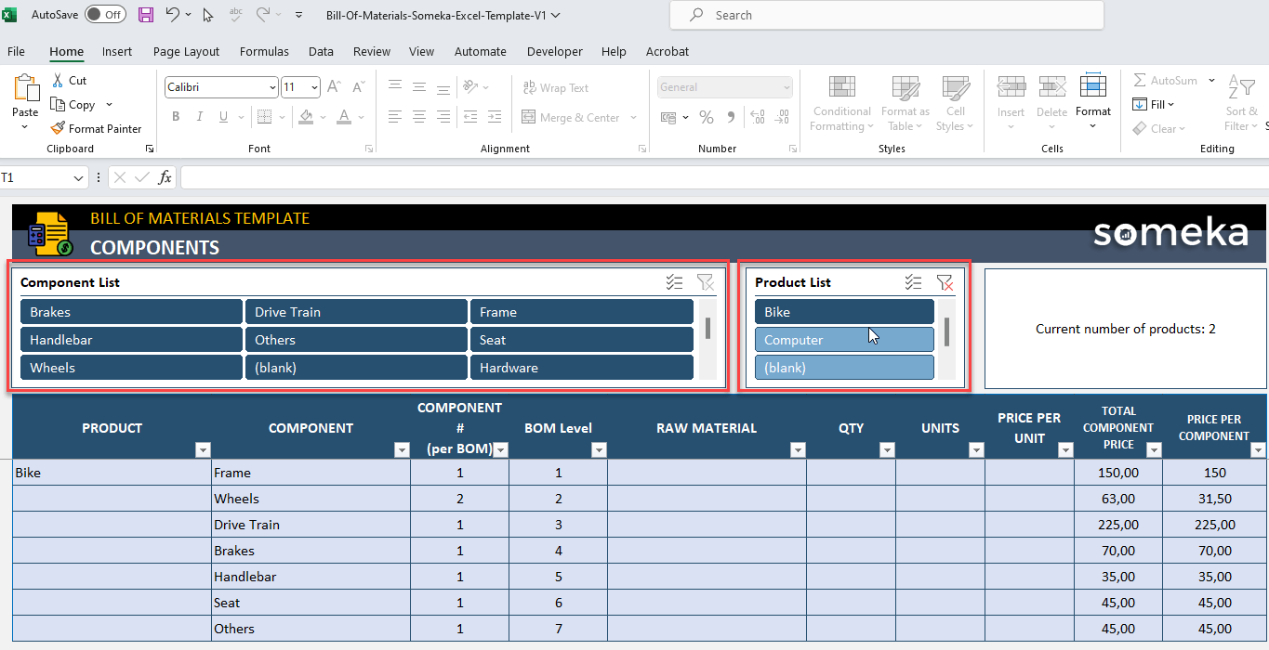Viewport: 1269px width, 650px height.
Task: Click the Format Painter icon
Action: pos(56,128)
